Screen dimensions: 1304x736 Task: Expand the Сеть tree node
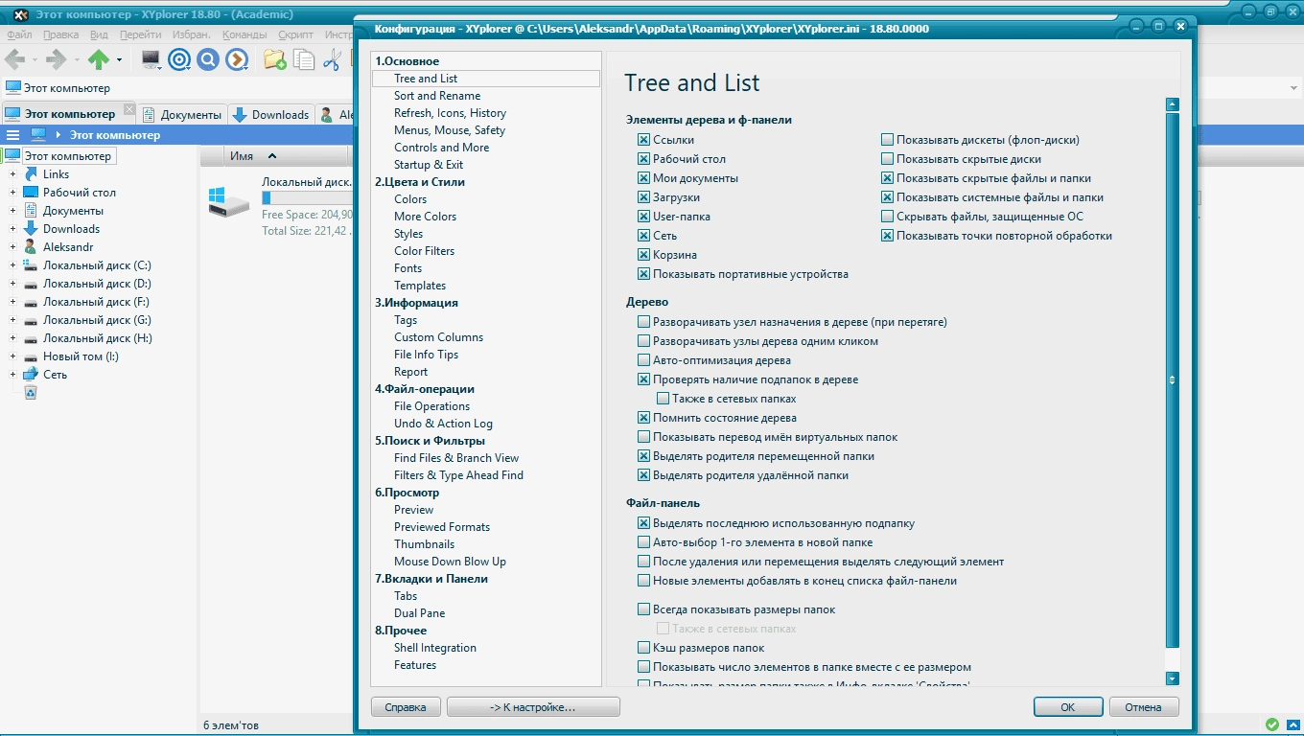coord(12,374)
